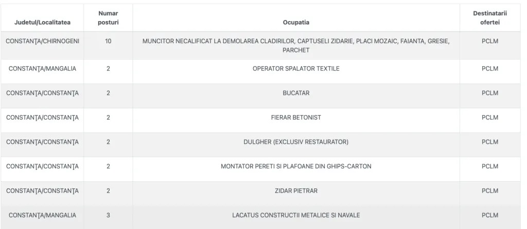Select CONSTANŢA/MANGALIA in the LACATUS row

[x=42, y=215]
